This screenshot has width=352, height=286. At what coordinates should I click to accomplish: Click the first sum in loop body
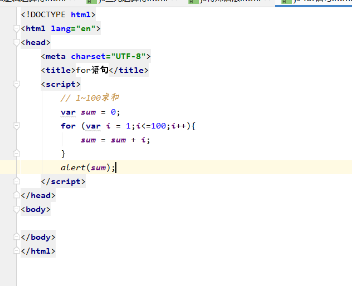pyautogui.click(x=88, y=140)
